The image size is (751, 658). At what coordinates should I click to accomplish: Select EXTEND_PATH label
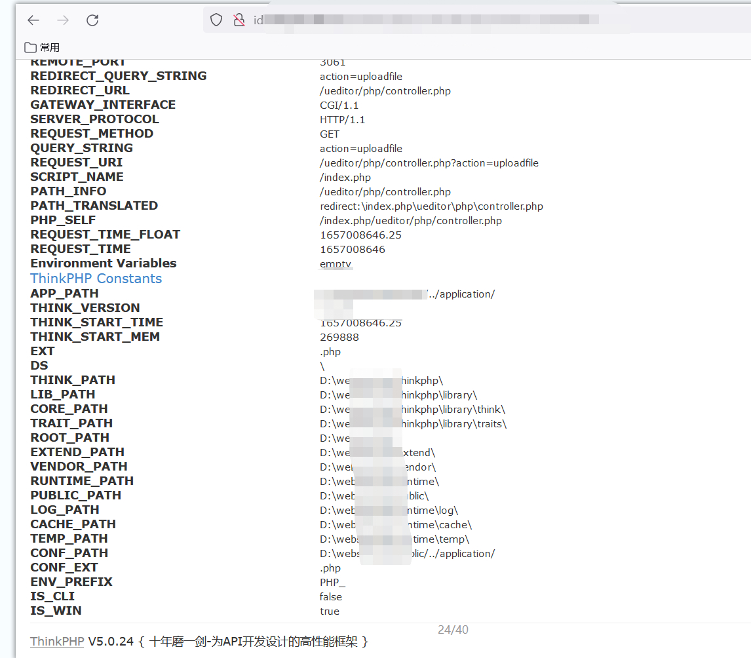(x=77, y=451)
